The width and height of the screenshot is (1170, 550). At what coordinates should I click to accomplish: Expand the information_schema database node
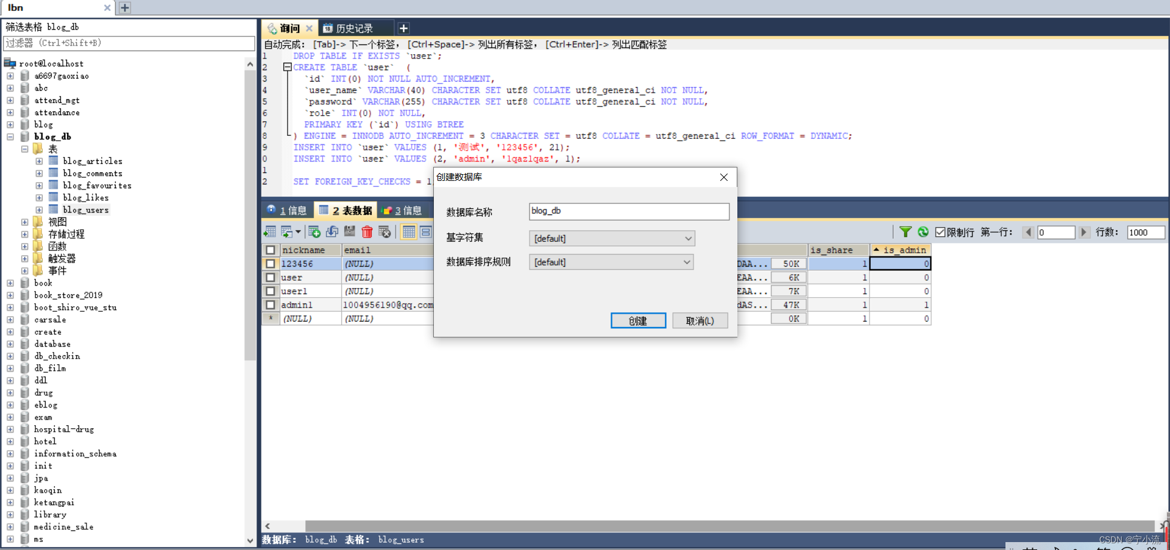[x=10, y=453]
